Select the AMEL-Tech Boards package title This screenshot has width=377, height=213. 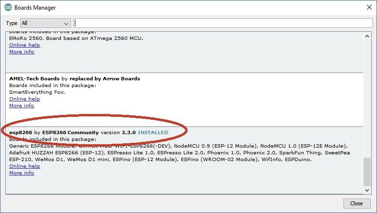coord(74,78)
